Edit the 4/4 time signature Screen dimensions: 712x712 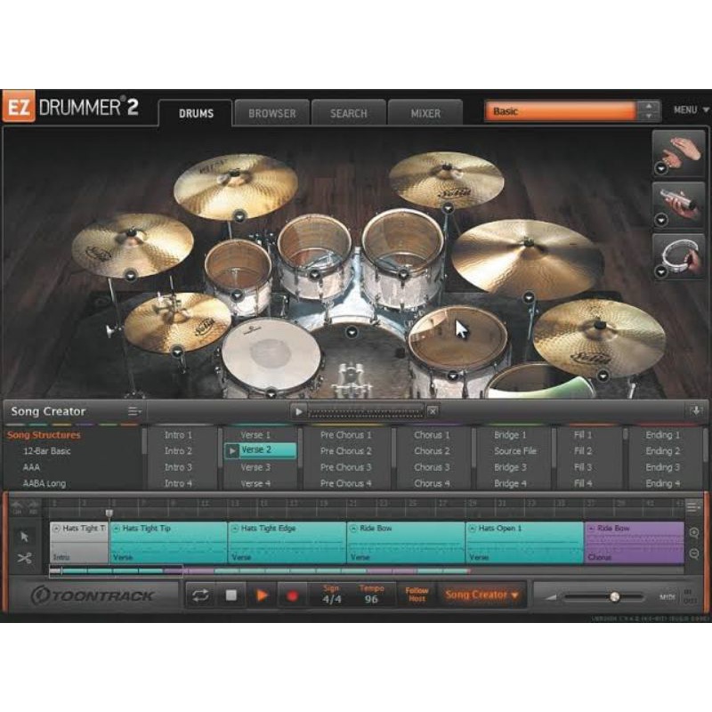click(331, 599)
